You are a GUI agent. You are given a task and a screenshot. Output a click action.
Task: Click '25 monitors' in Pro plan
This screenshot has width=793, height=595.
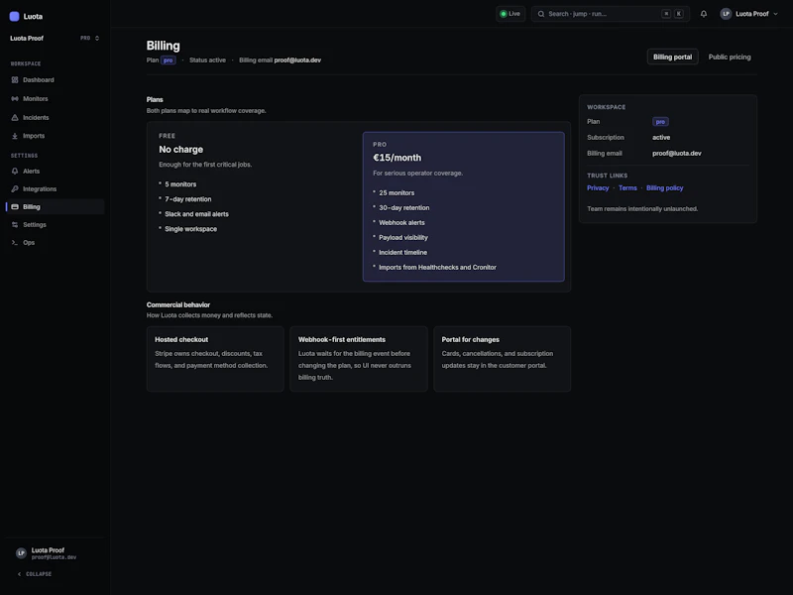(396, 192)
